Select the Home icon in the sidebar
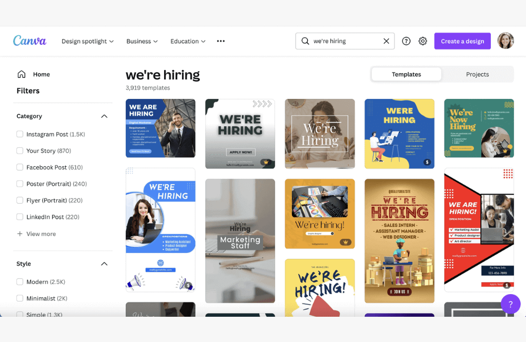 [x=21, y=74]
